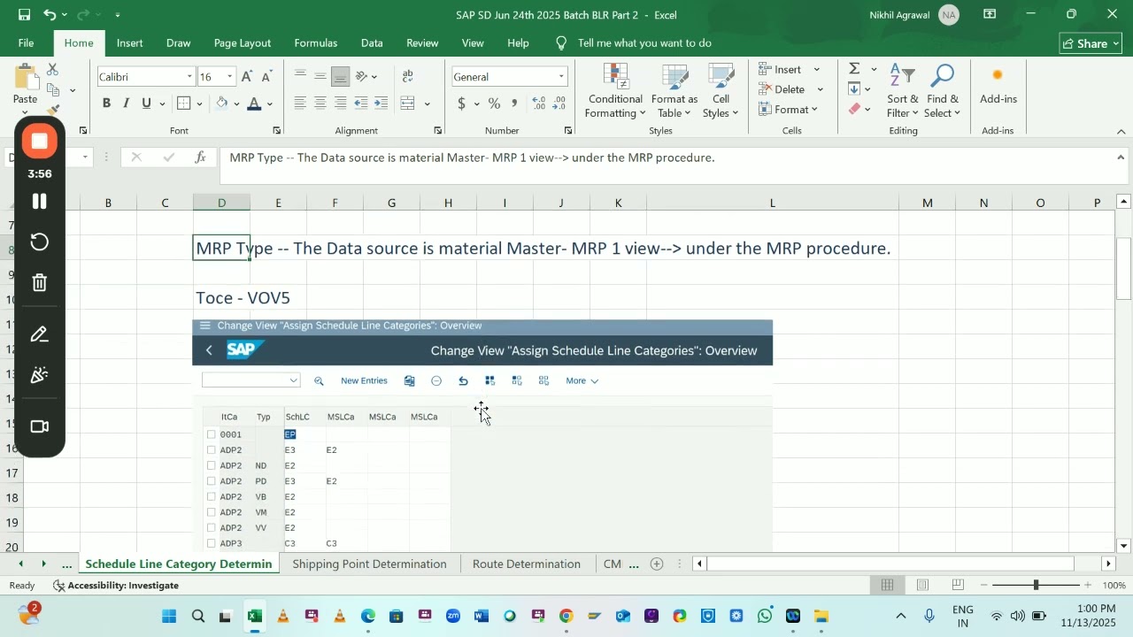This screenshot has width=1133, height=637.
Task: Adjust the zoom slider handle
Action: click(1036, 585)
